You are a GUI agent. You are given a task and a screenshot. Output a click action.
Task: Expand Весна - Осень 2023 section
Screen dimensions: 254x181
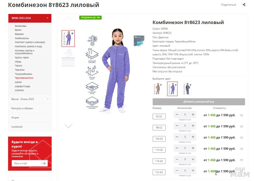pos(30,99)
